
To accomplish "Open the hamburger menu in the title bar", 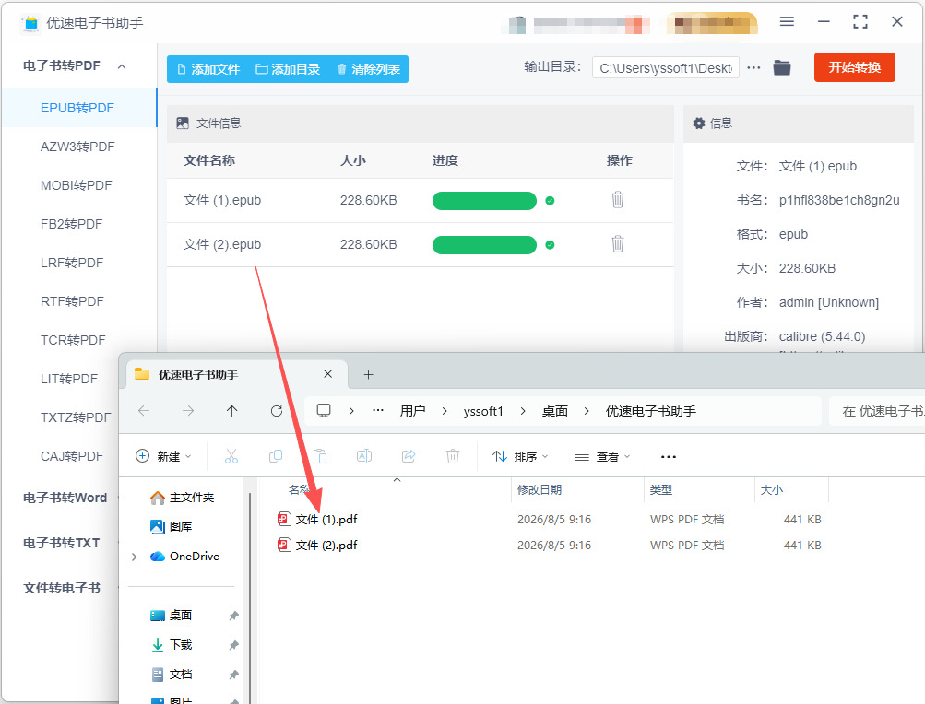I will tap(787, 22).
